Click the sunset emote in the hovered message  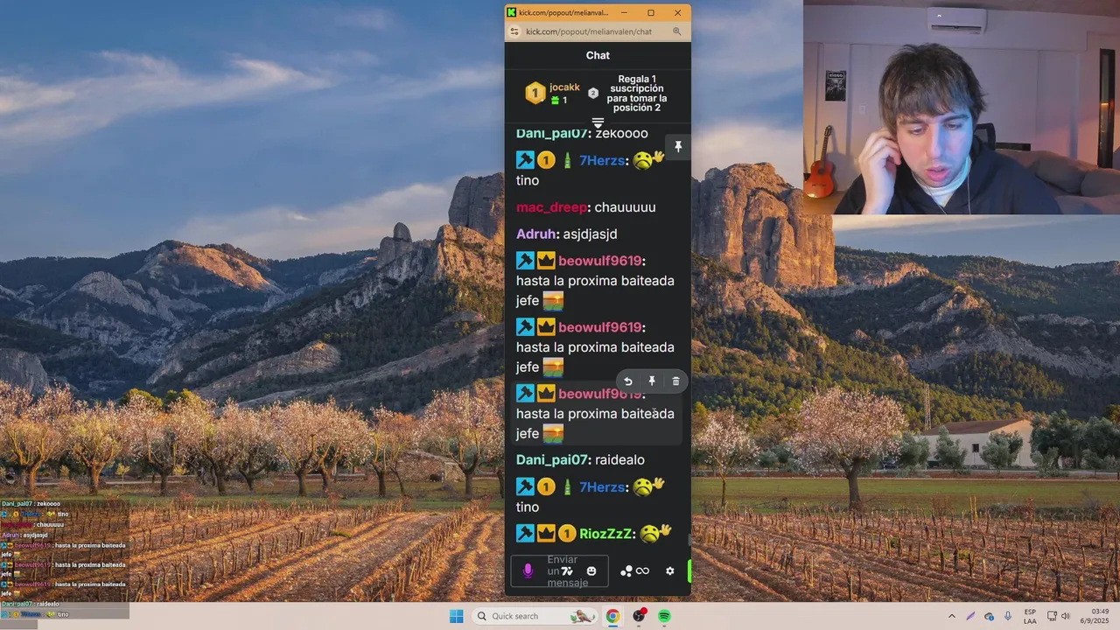(x=553, y=433)
